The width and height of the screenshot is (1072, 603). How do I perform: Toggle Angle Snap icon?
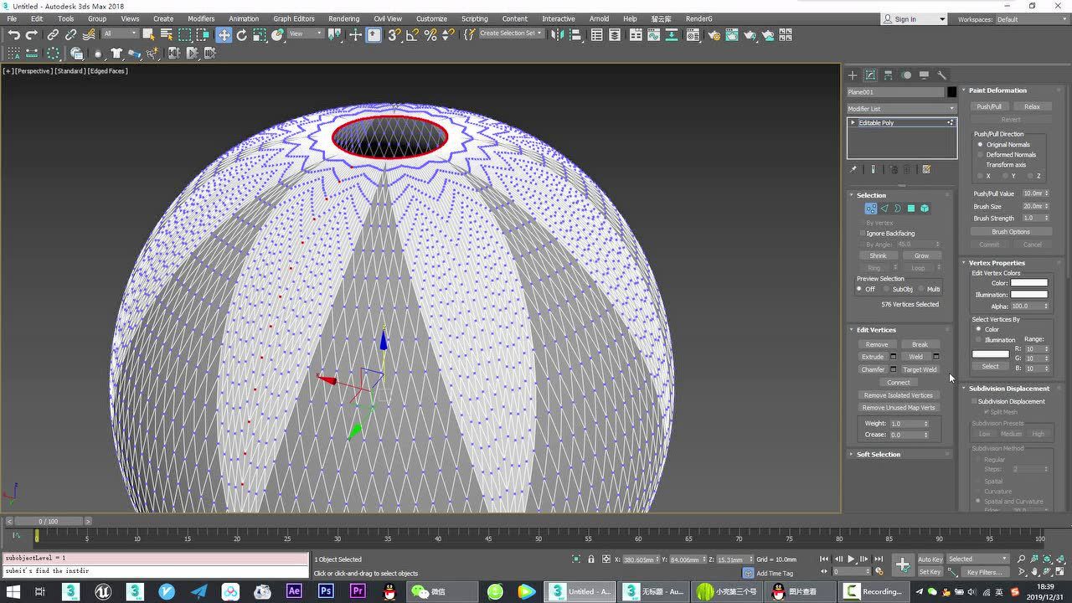pyautogui.click(x=412, y=34)
